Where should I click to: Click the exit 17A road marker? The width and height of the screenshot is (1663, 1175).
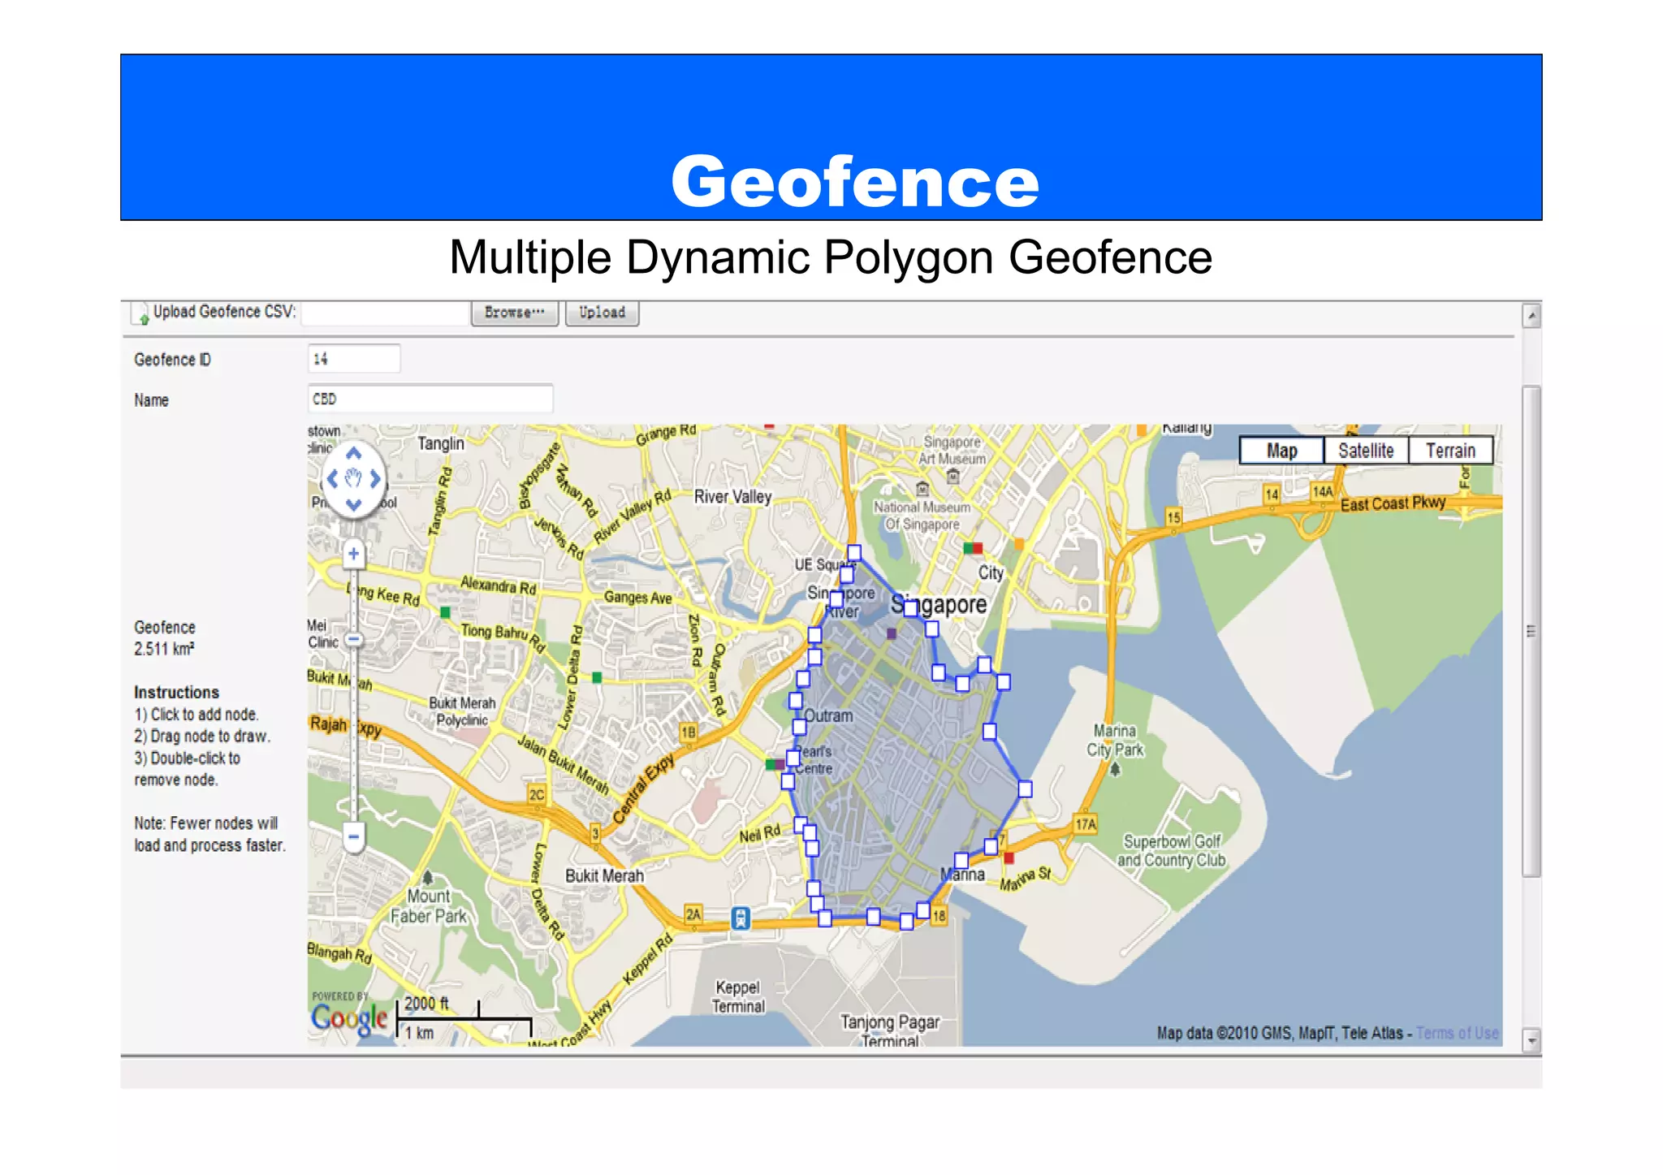[x=1086, y=824]
